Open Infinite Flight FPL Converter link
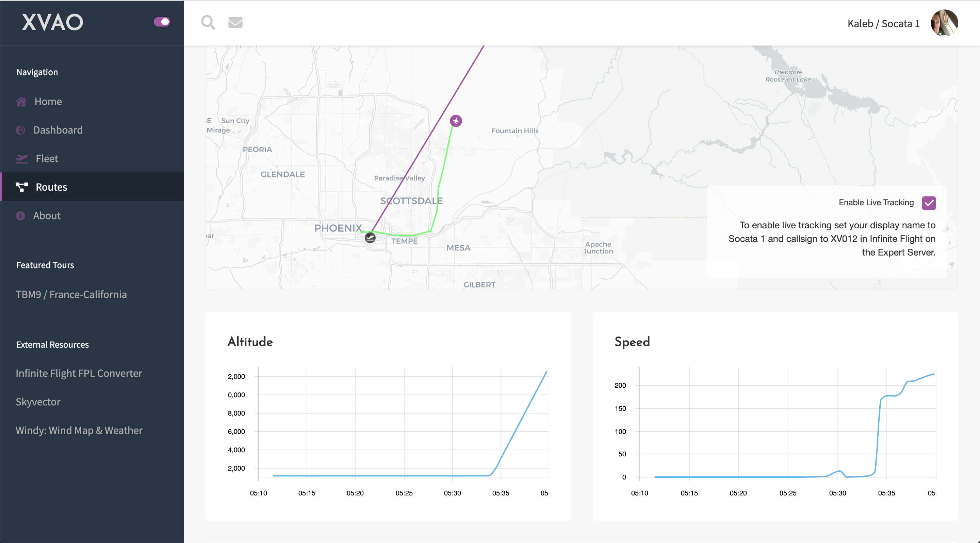The width and height of the screenshot is (980, 543). (x=79, y=373)
